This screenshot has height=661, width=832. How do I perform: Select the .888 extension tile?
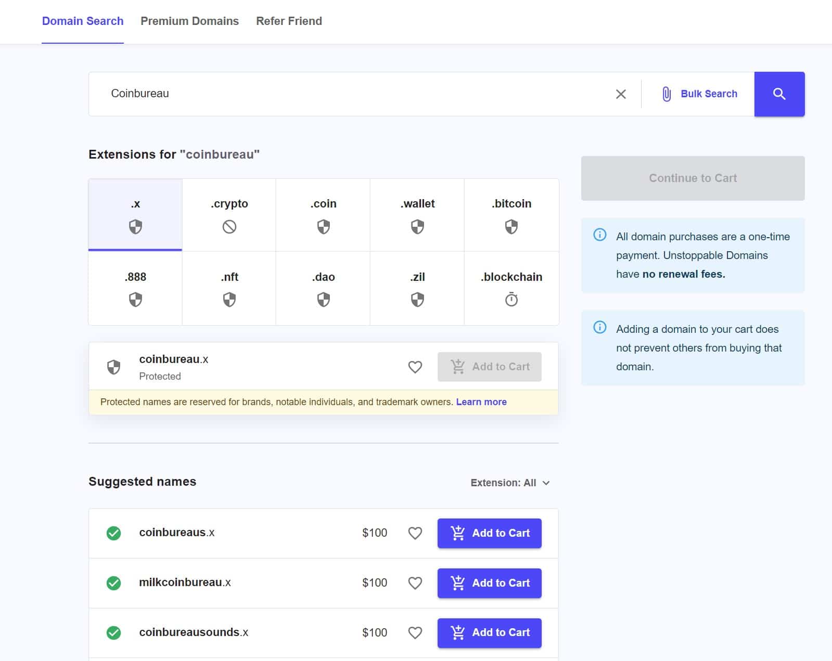135,288
